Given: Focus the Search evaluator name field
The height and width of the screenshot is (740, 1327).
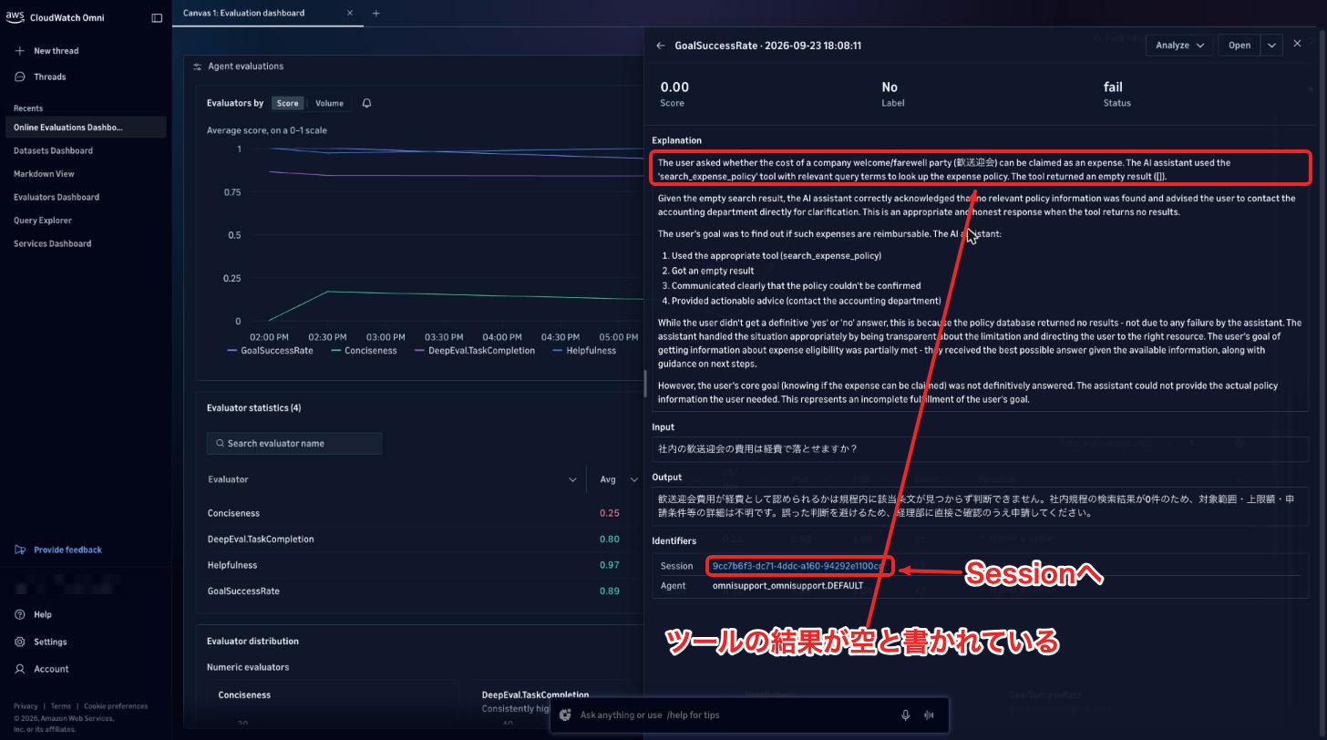Looking at the screenshot, I should point(294,443).
